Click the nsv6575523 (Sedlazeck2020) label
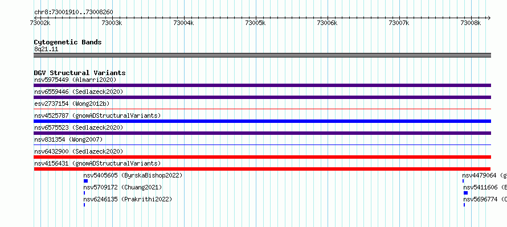Screen dimensions: 507x227 79,127
